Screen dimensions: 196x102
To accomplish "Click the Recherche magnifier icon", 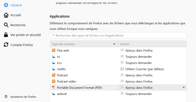I will (6, 25).
